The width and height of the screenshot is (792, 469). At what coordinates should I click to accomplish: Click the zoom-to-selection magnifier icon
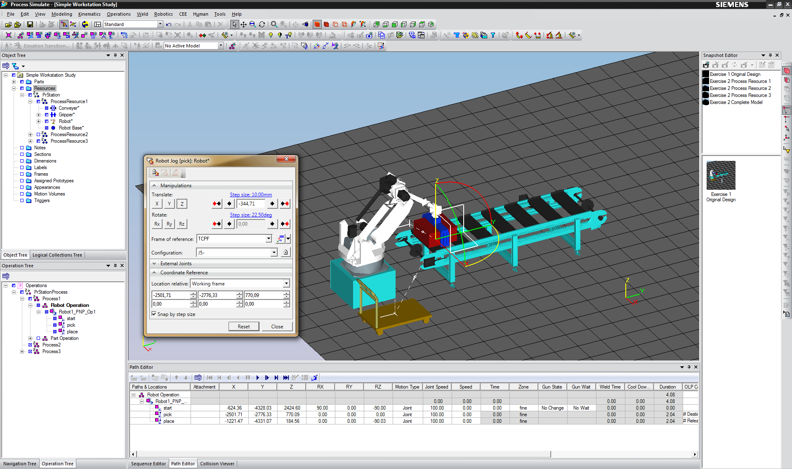tap(252, 24)
